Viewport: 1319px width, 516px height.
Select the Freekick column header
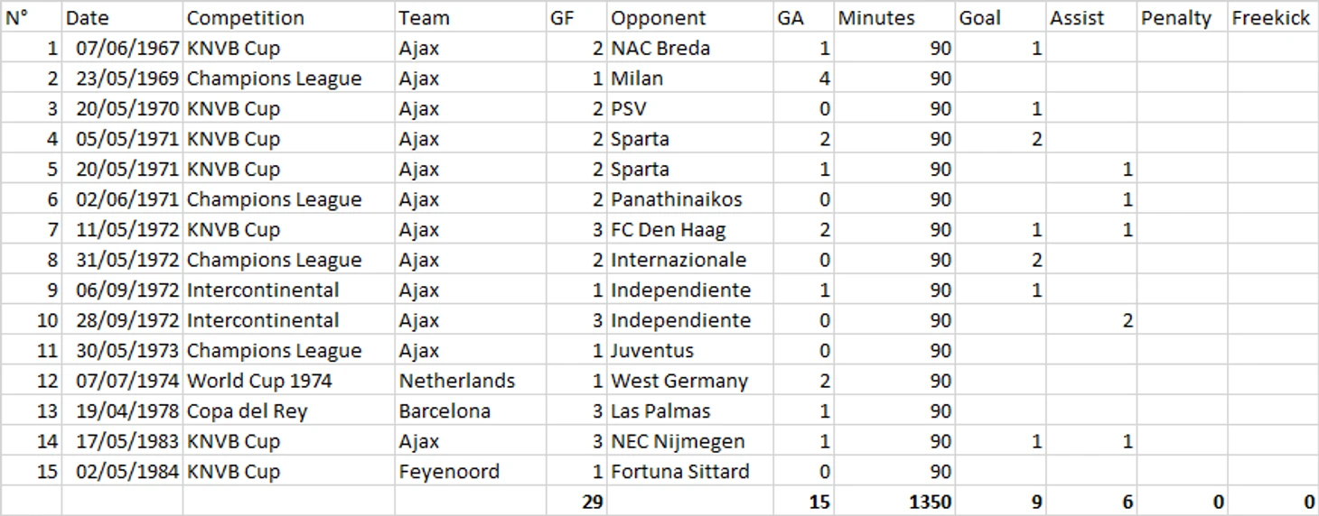click(1272, 17)
